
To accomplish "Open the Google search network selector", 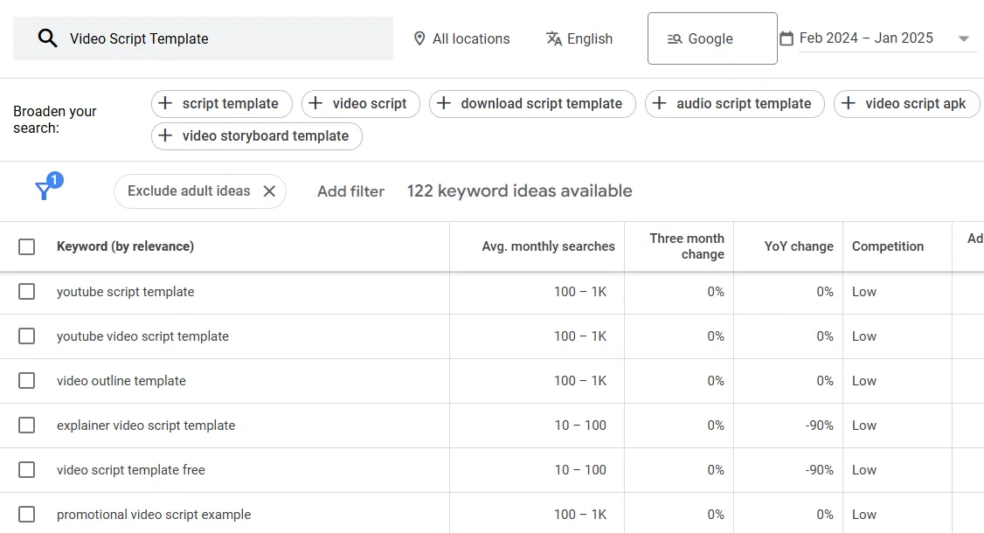I will pos(711,38).
